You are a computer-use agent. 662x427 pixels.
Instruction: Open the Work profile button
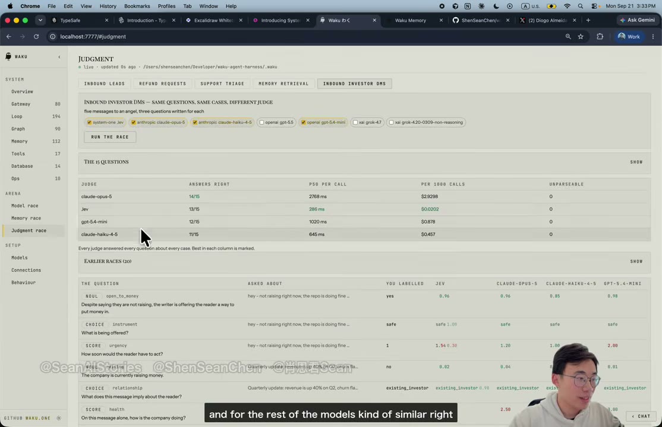coord(629,37)
